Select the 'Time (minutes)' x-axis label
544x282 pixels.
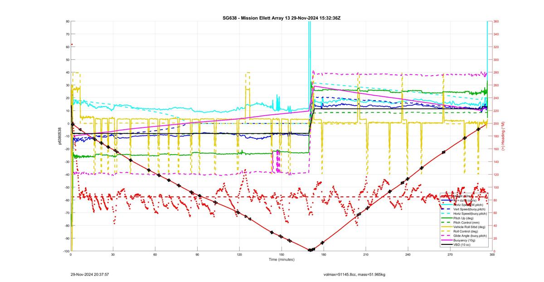[x=282, y=260]
